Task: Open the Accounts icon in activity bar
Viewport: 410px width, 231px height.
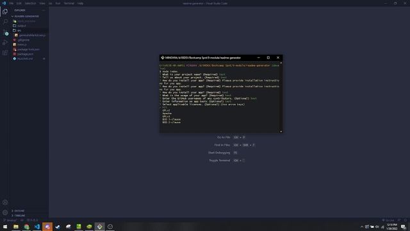Action: point(5,202)
